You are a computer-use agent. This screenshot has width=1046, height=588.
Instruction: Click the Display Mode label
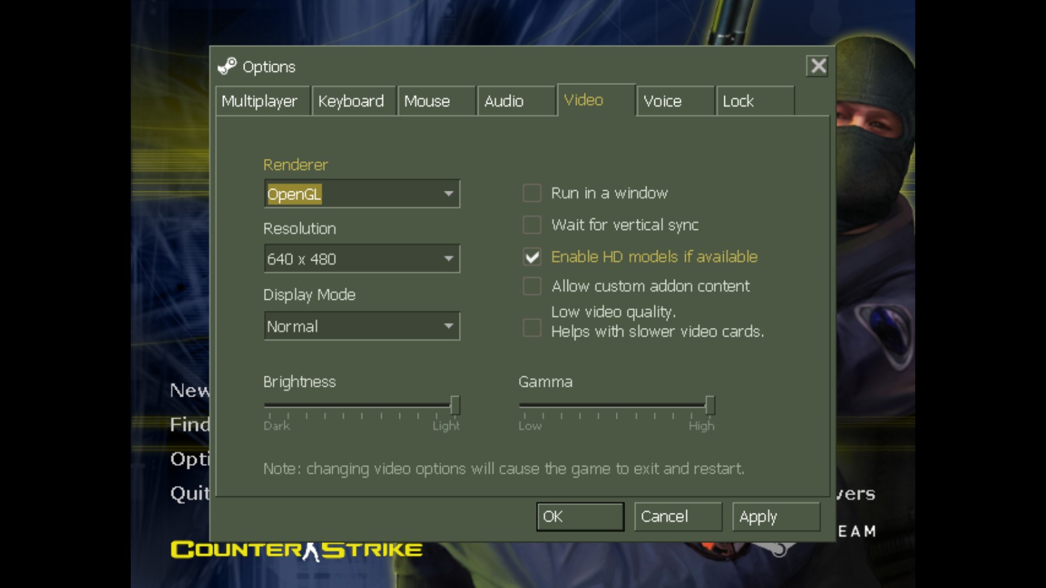point(309,295)
